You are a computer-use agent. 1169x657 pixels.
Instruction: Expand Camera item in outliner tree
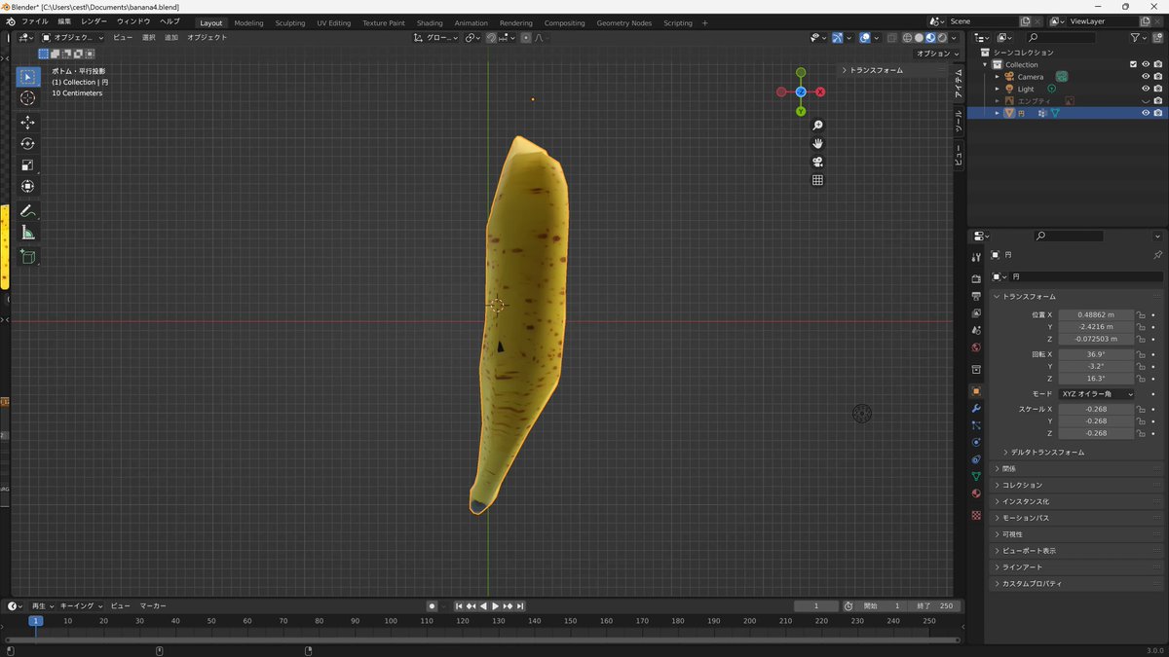pos(997,77)
